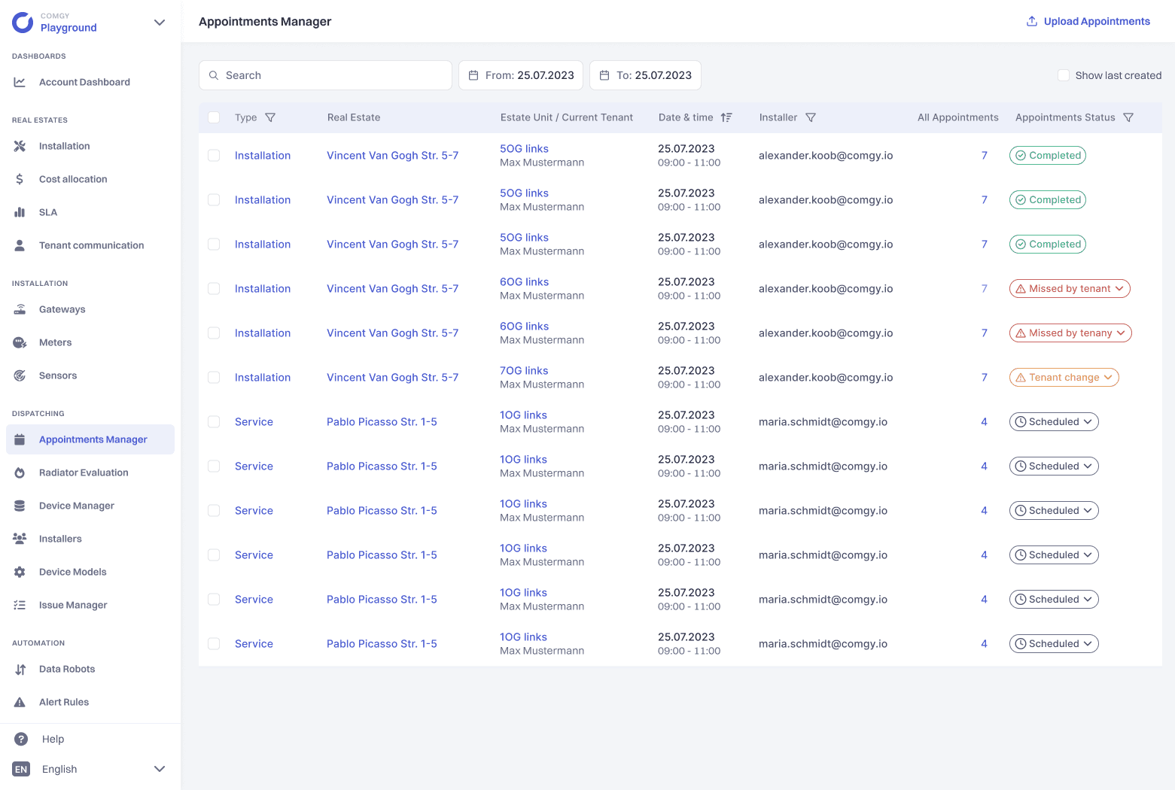Viewport: 1175px width, 790px height.
Task: Click the EN language badge
Action: pos(21,769)
